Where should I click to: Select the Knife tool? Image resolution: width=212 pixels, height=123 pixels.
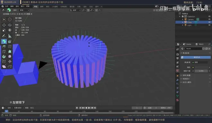click(x=4, y=52)
